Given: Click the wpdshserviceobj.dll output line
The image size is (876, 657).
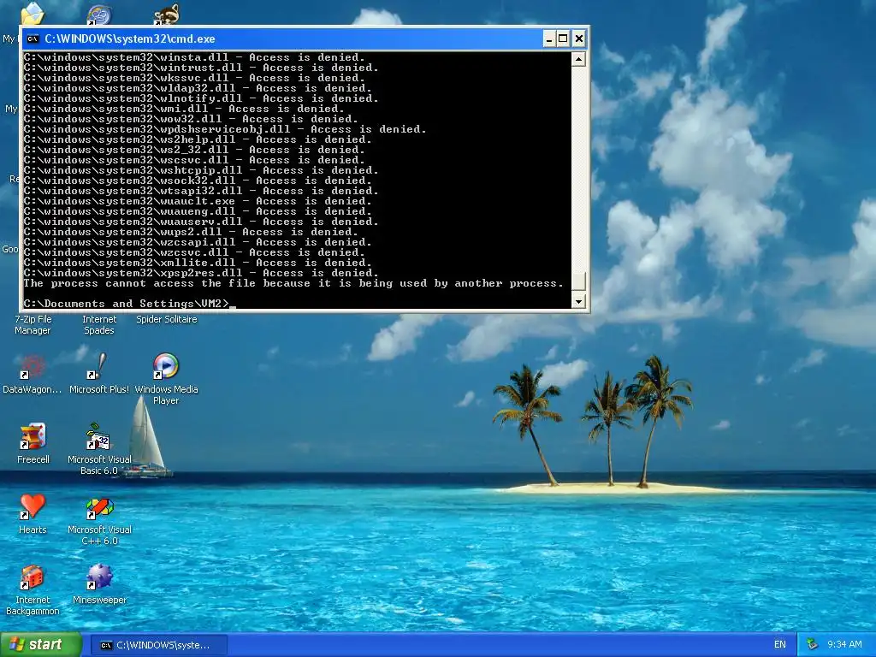Looking at the screenshot, I should [x=225, y=129].
